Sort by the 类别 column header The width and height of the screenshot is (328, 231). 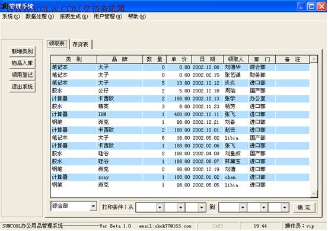(x=74, y=59)
